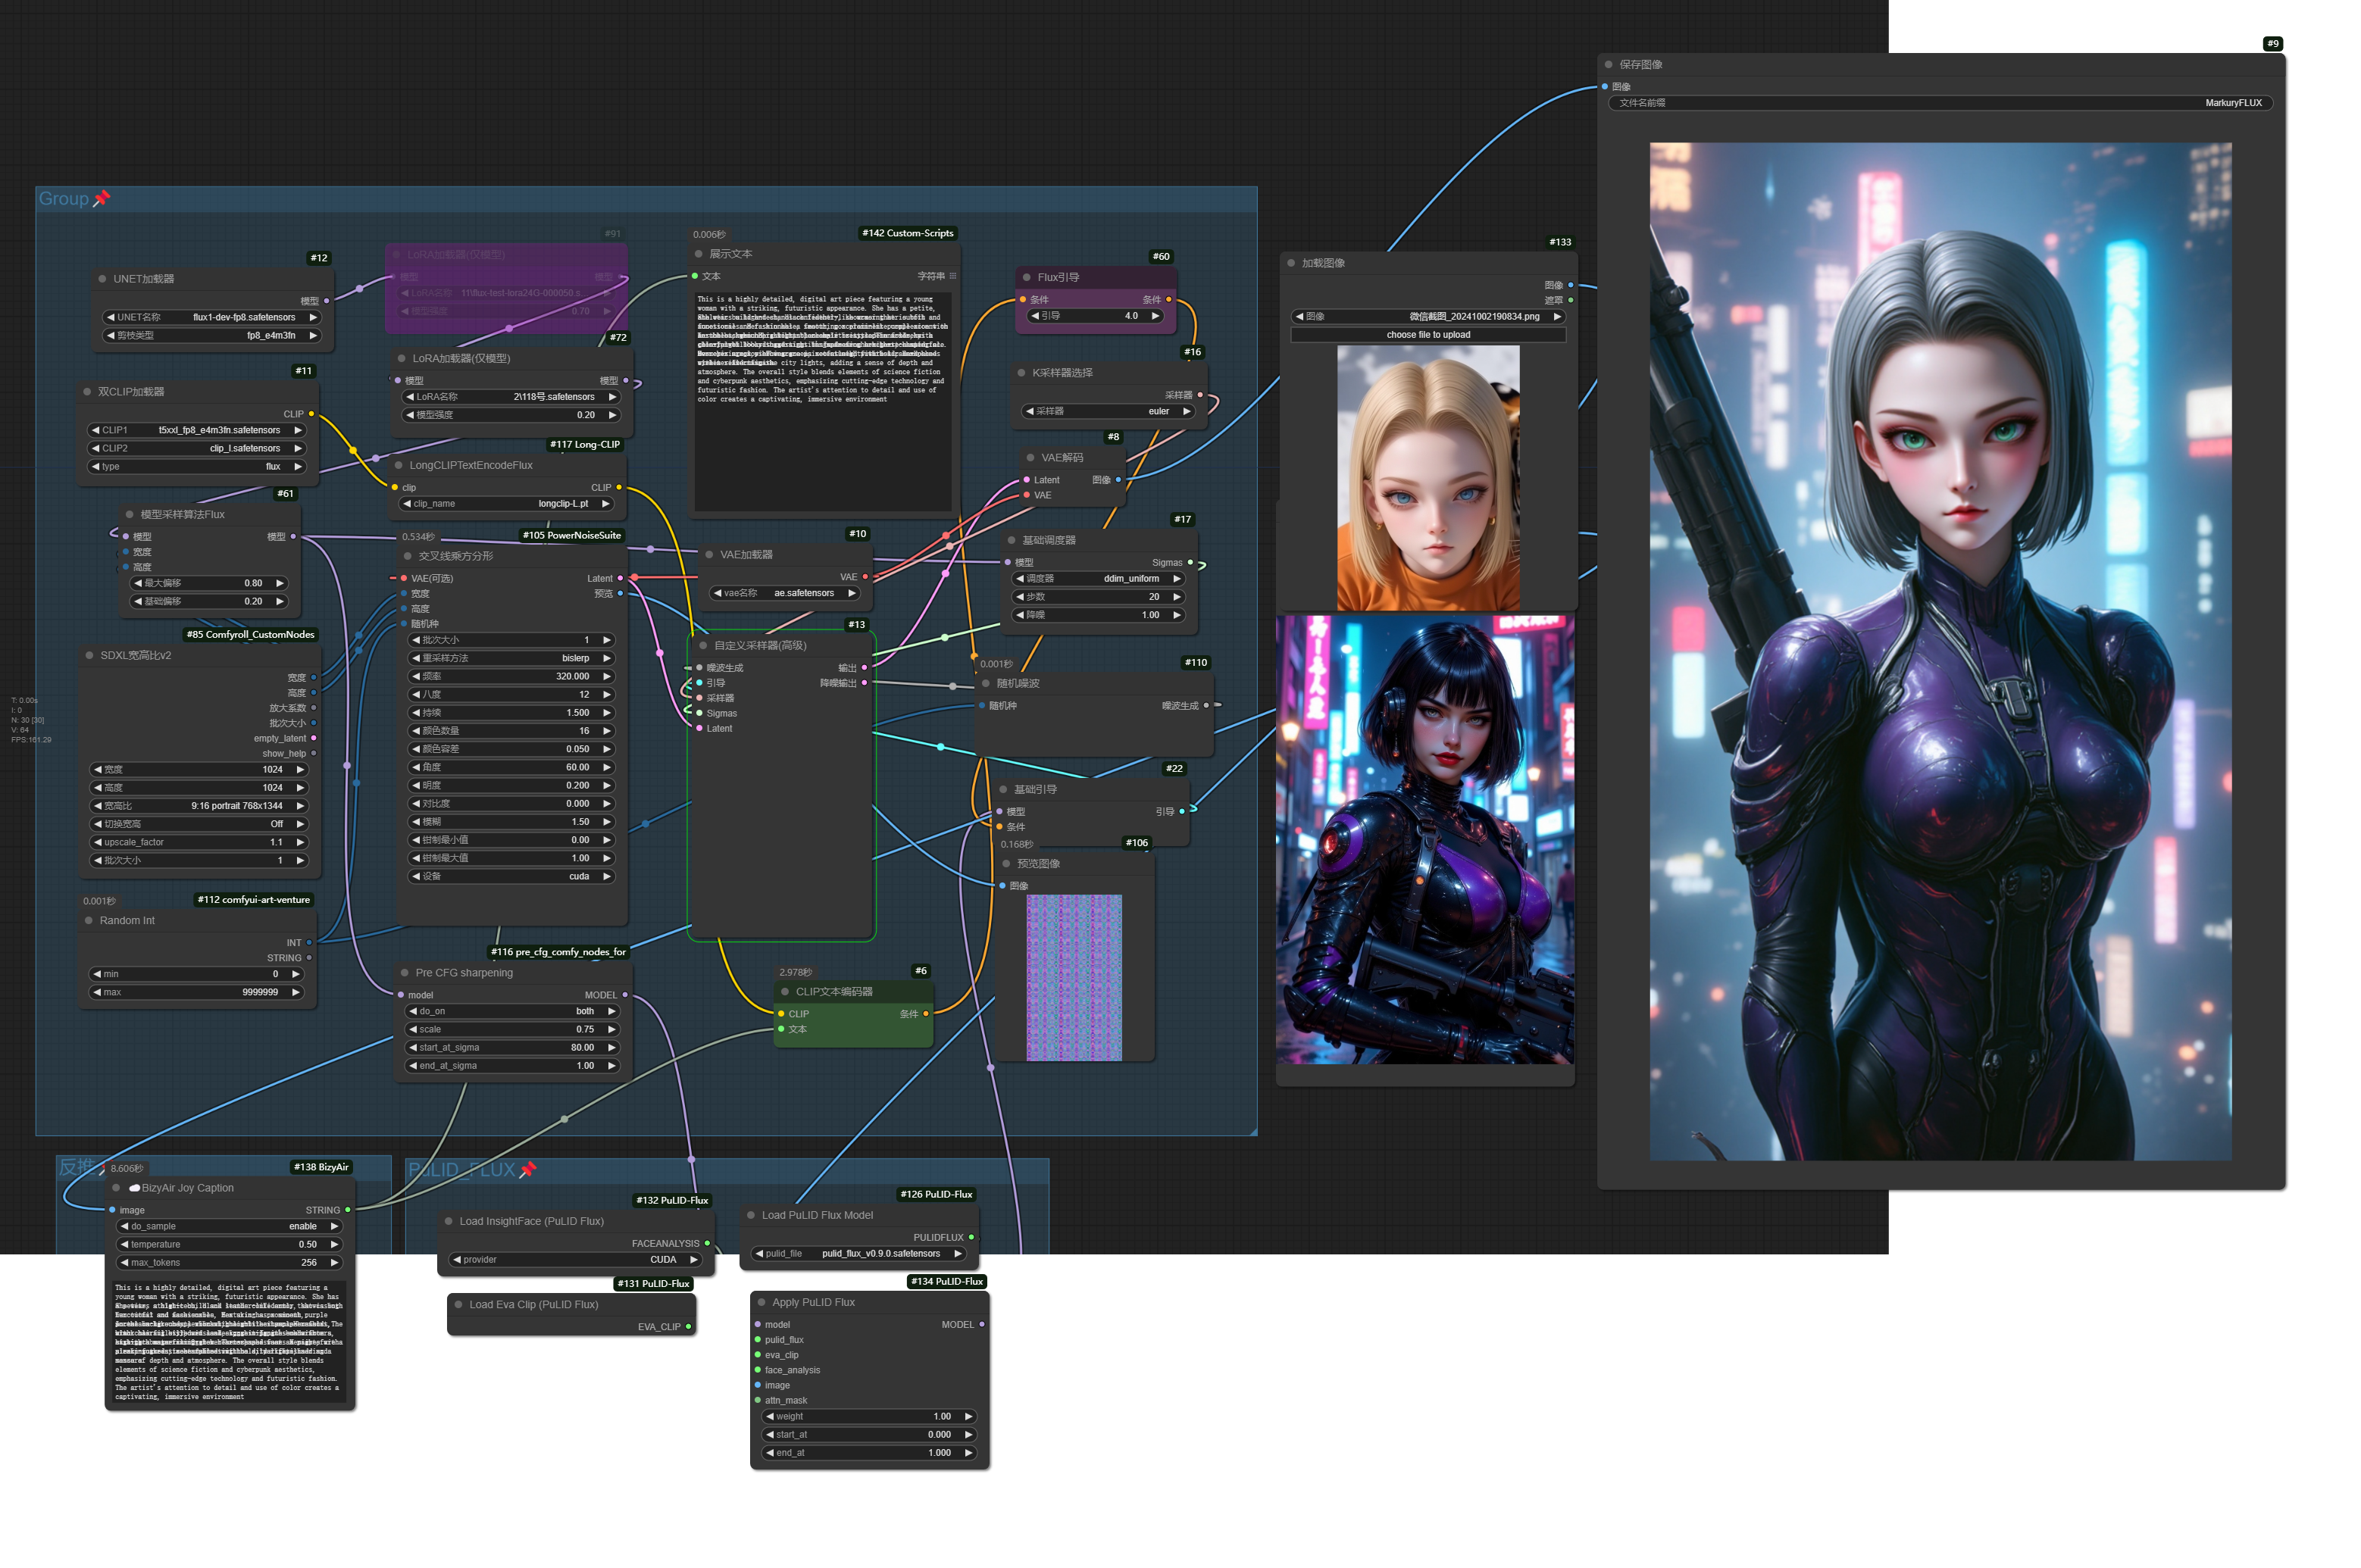Screen dimensions: 2361x1568
Task: Click the 文件名前缀 MarkuryFLUX field
Action: tap(1940, 103)
